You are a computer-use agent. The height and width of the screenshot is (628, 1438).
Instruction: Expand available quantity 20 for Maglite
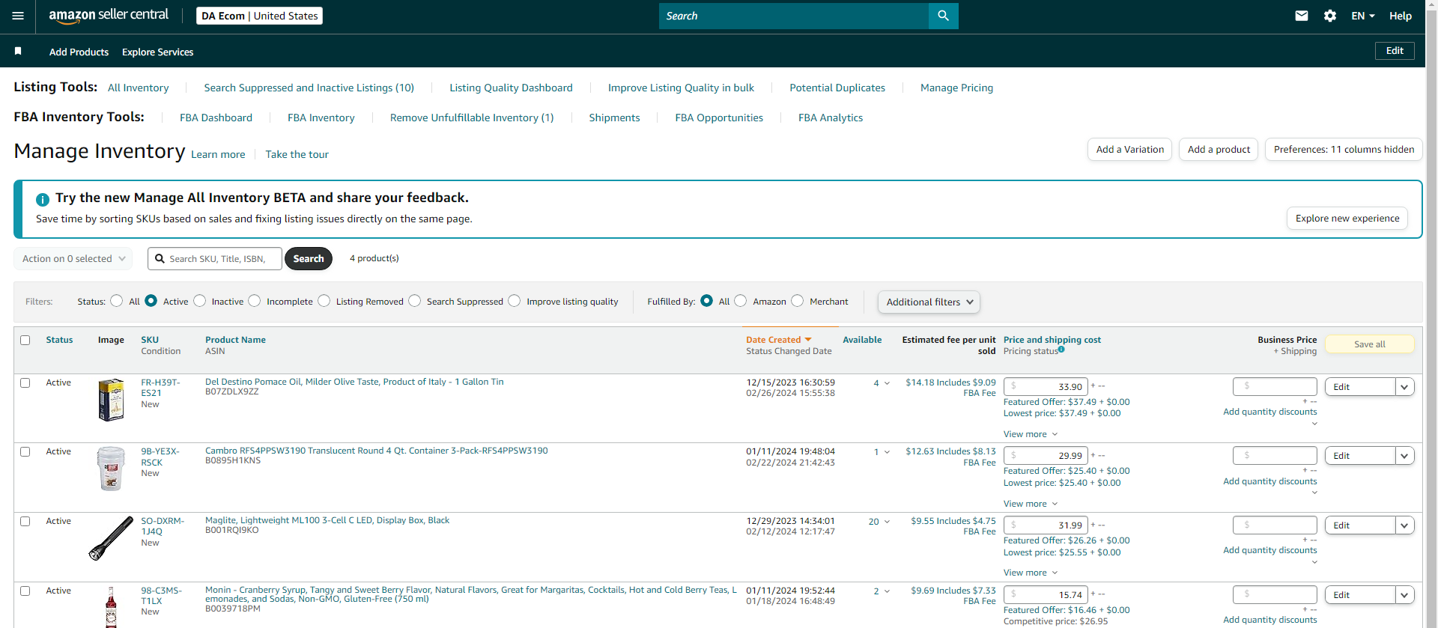click(x=879, y=522)
